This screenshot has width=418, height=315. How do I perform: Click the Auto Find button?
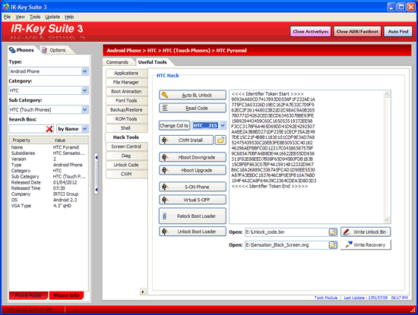[x=398, y=31]
